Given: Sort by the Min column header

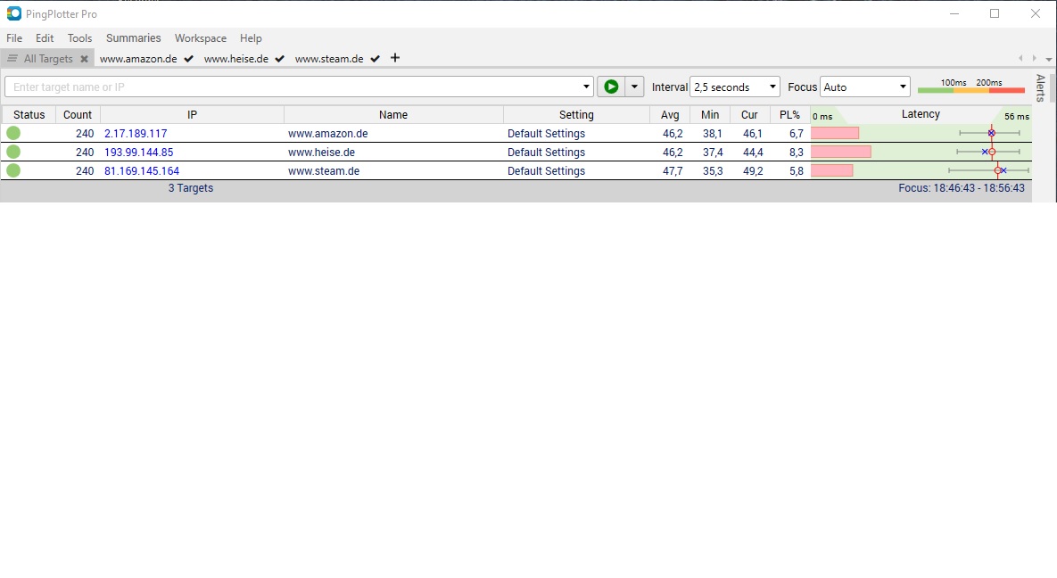Looking at the screenshot, I should pos(710,115).
